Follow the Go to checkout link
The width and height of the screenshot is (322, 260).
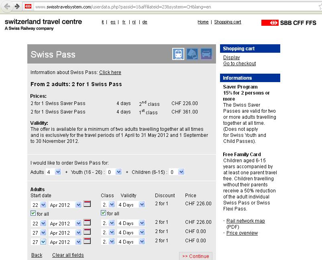point(239,64)
